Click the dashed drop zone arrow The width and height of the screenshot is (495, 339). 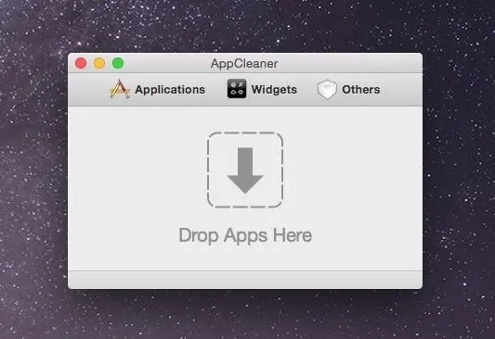245,170
